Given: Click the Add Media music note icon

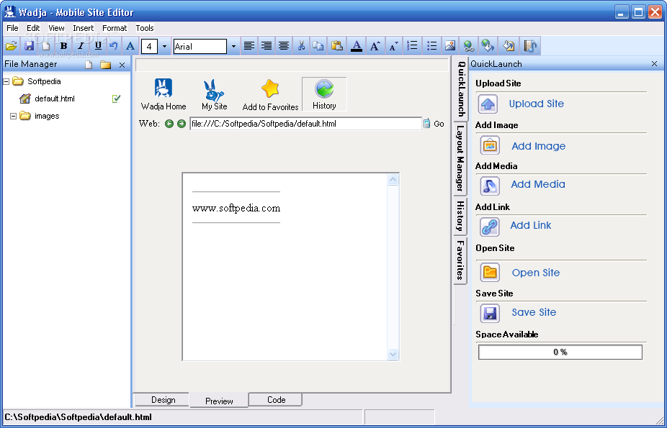Looking at the screenshot, I should [490, 186].
